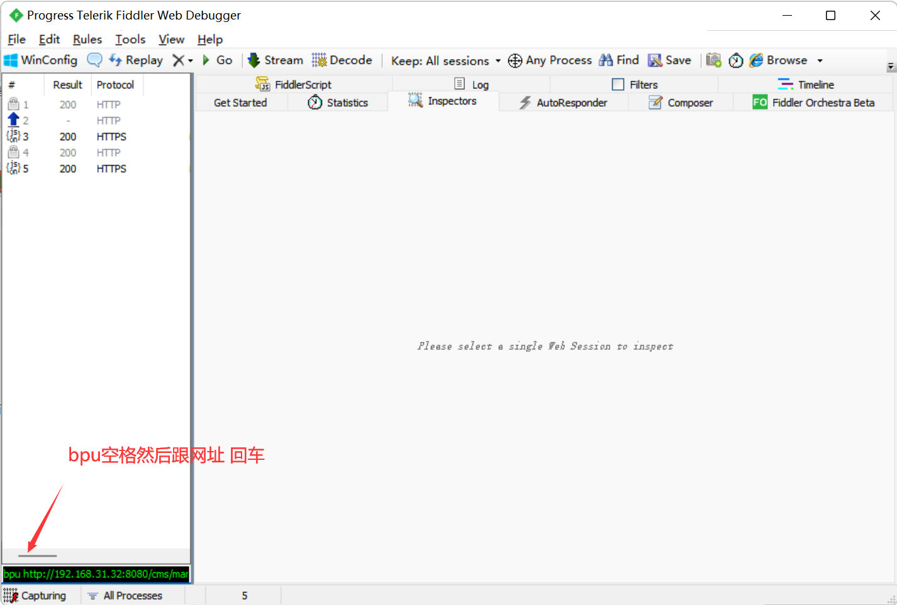Screen dimensions: 897x605
Task: Expand the Remove sessions dropdown arrow
Action: tap(191, 61)
